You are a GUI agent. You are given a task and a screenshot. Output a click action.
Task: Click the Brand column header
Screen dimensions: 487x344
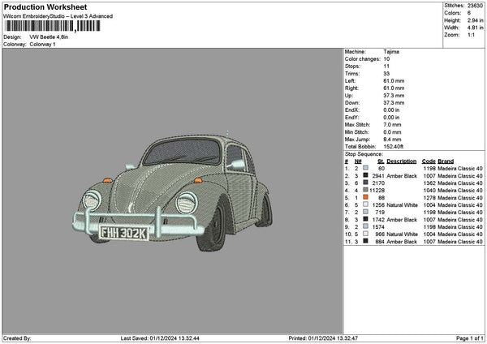(x=446, y=161)
